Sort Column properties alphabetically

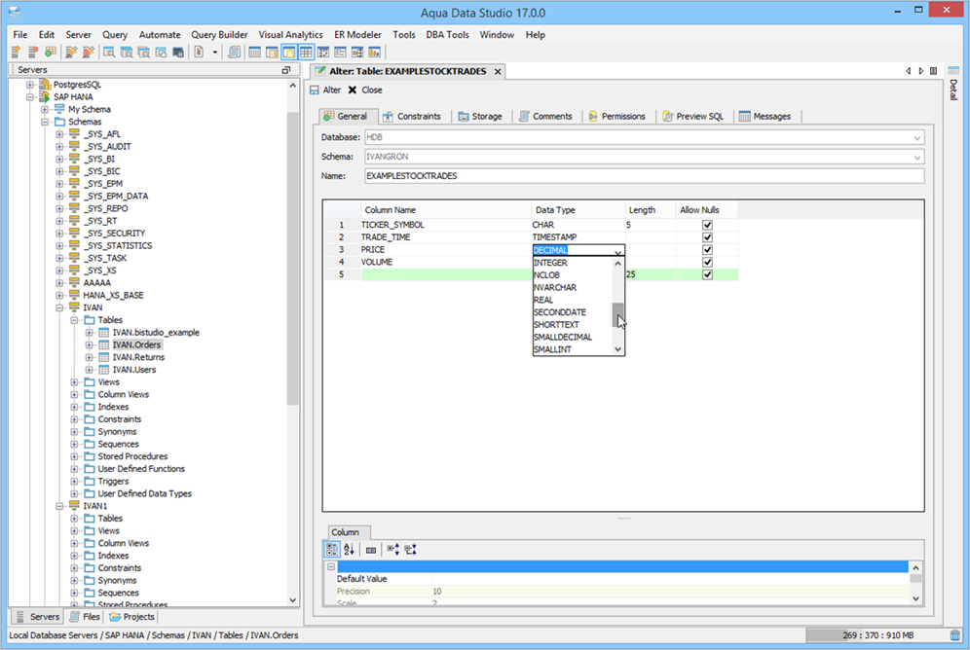tap(349, 549)
